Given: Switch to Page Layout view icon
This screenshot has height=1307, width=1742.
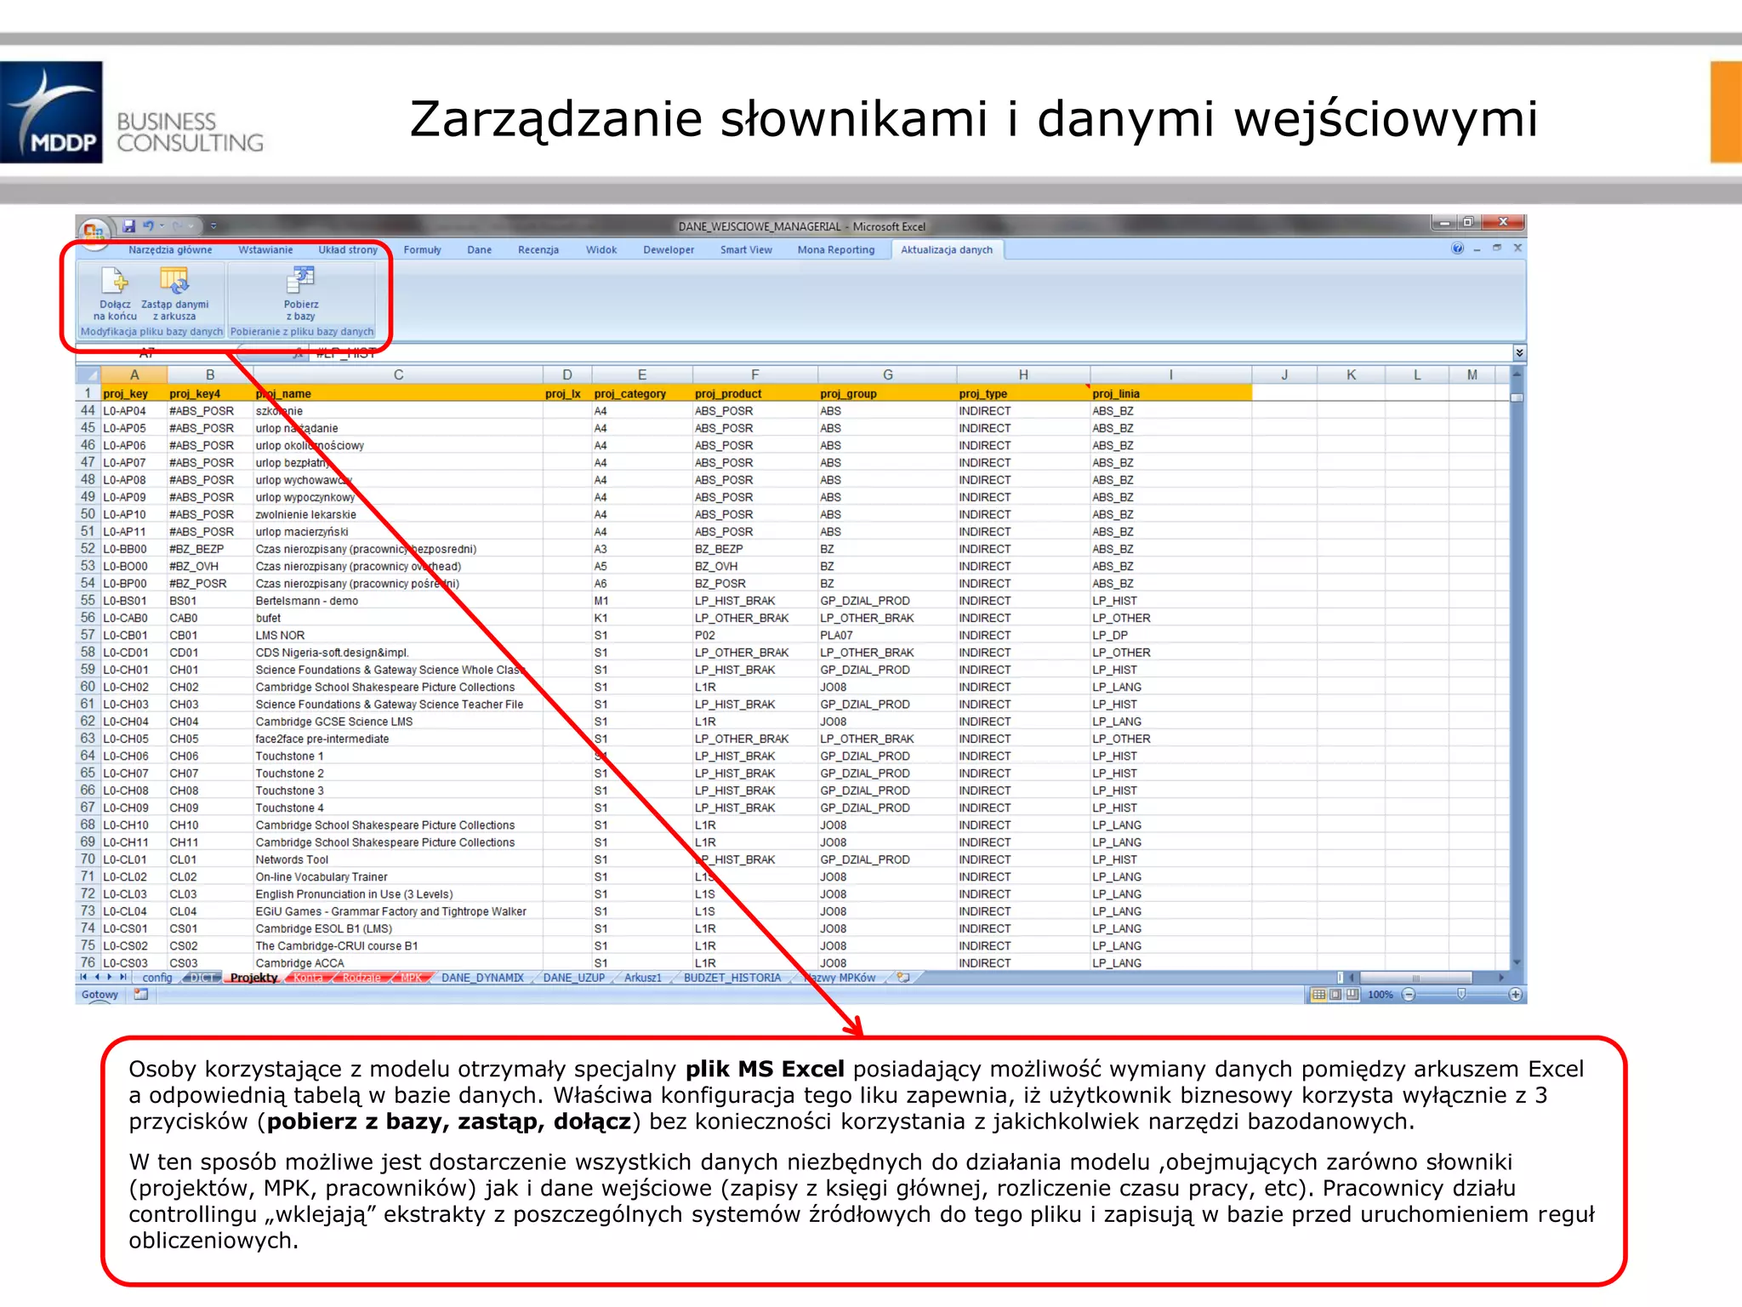Looking at the screenshot, I should click(1335, 995).
